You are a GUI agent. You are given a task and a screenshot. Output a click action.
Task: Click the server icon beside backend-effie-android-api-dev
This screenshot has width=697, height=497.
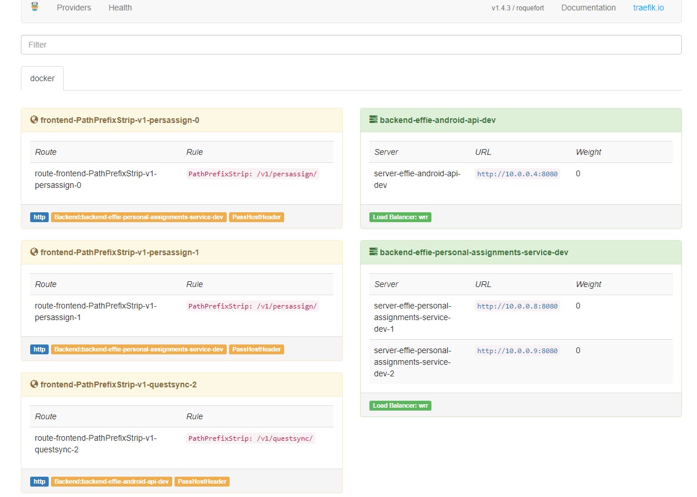point(372,119)
